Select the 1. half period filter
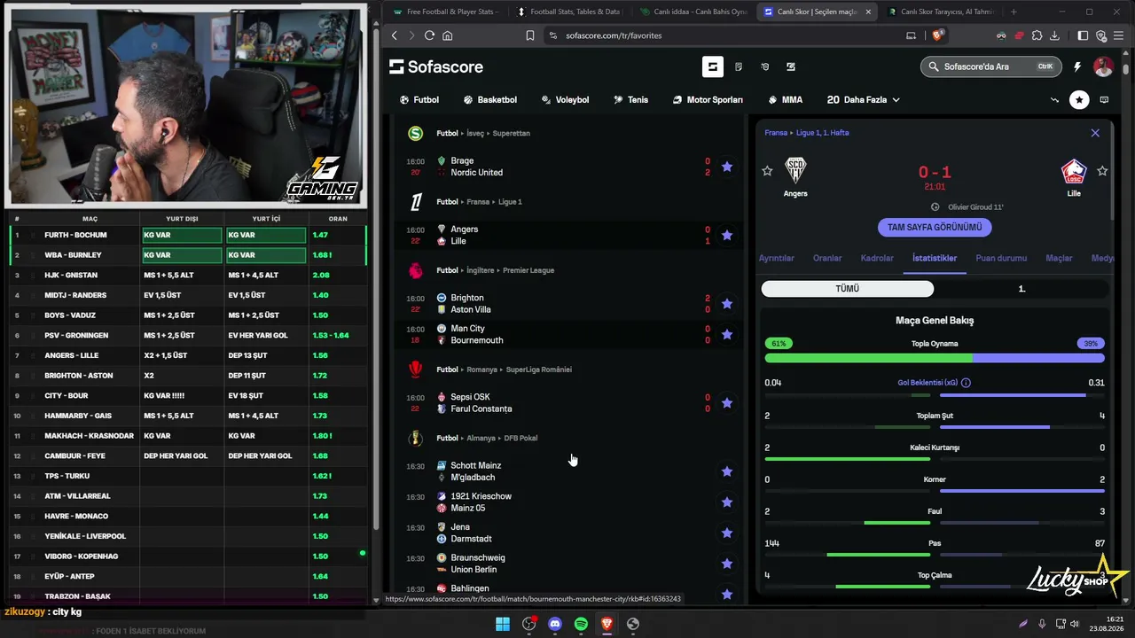Image resolution: width=1135 pixels, height=638 pixels. click(x=1021, y=289)
